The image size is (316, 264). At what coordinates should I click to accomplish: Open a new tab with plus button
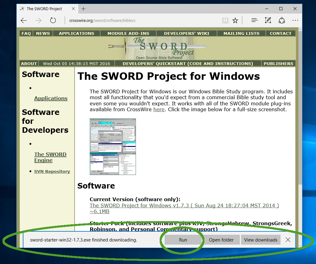point(84,9)
